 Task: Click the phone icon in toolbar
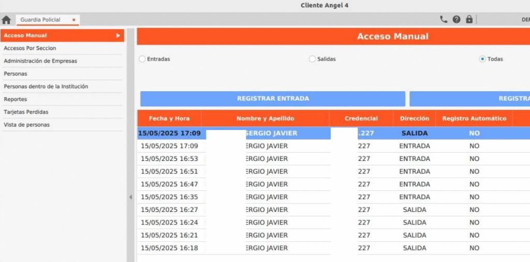[444, 20]
